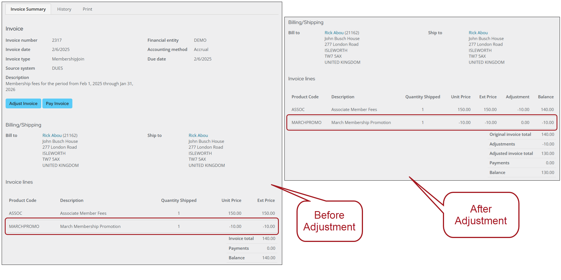Select financial entity value DEMO

pos(200,40)
